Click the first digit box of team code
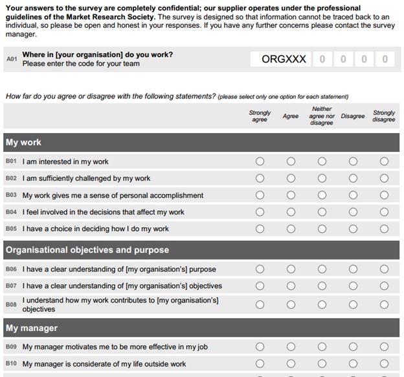 (x=322, y=59)
